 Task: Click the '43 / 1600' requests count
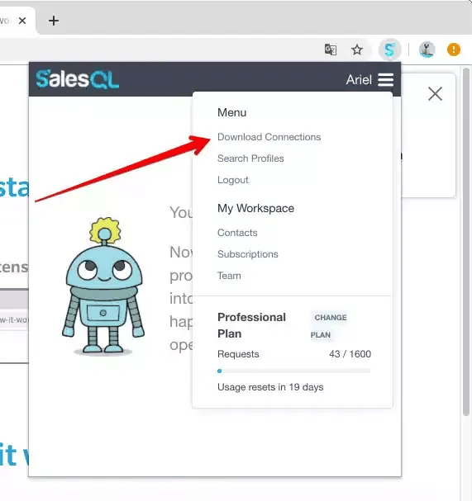[x=350, y=354]
